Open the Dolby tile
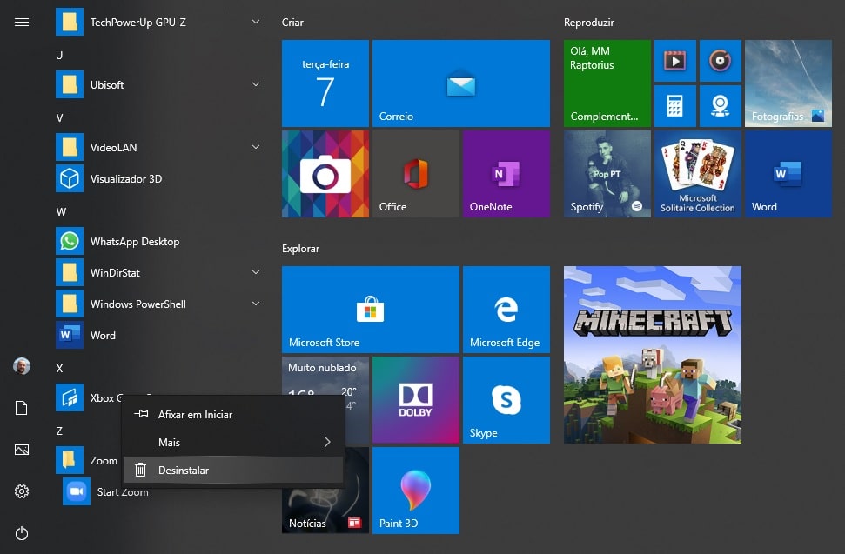The width and height of the screenshot is (845, 554). coord(416,400)
